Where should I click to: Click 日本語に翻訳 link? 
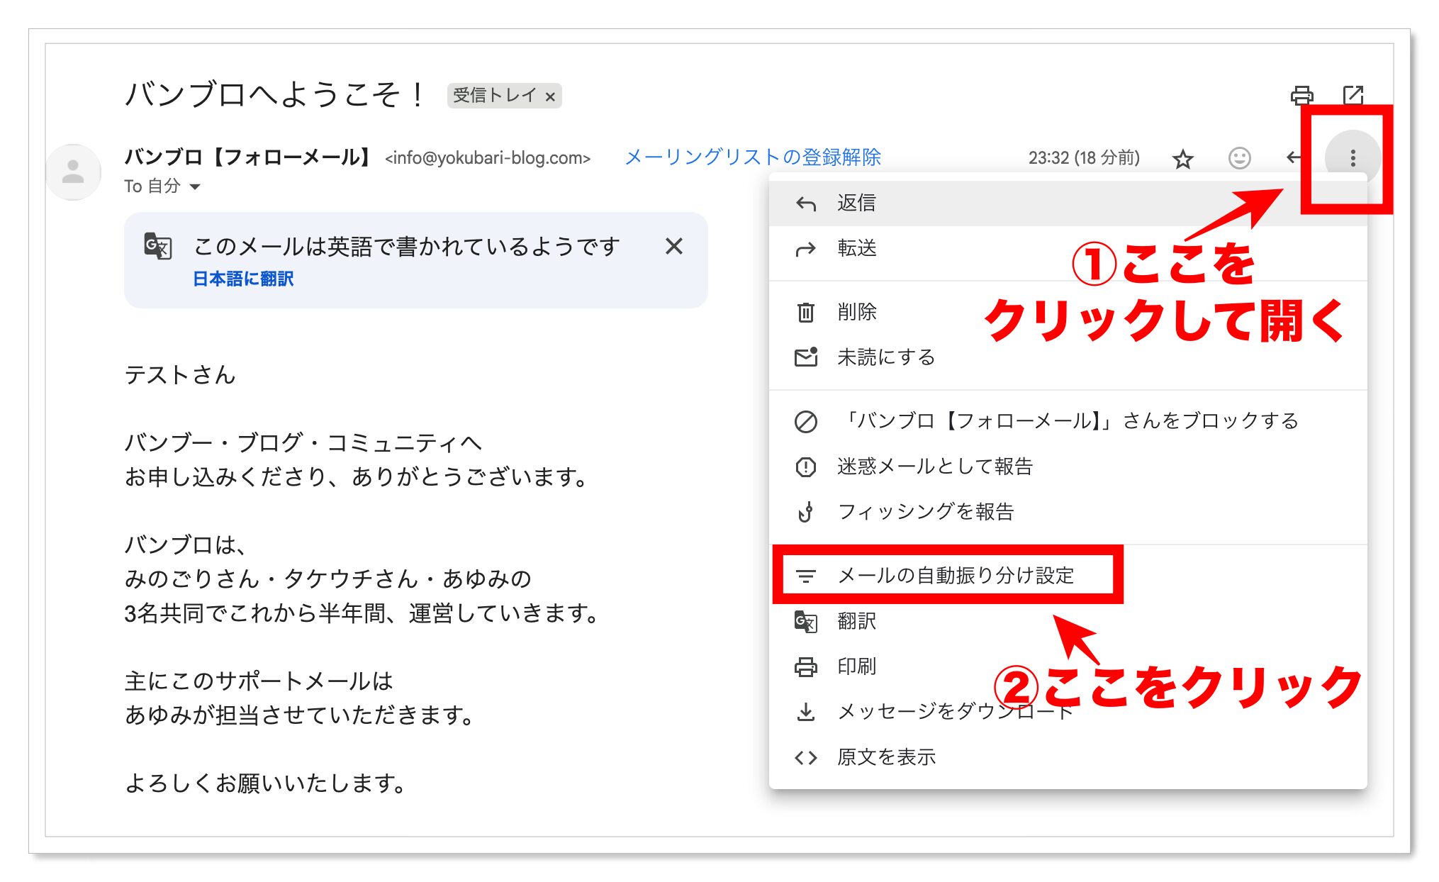tap(243, 279)
